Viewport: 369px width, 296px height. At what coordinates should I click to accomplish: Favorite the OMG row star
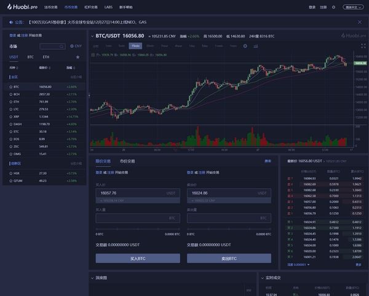coord(11,154)
